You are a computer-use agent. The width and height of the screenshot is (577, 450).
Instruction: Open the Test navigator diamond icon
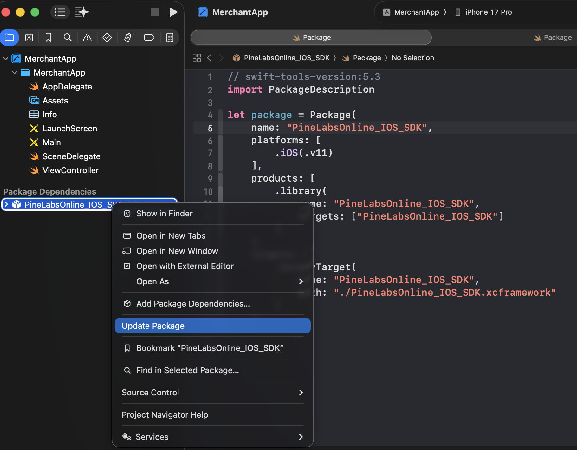point(107,37)
